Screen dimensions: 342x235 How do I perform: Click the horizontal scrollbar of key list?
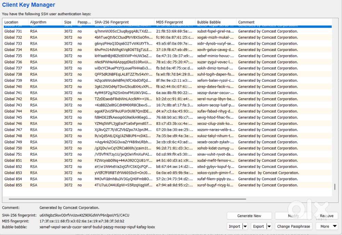[x=127, y=199]
